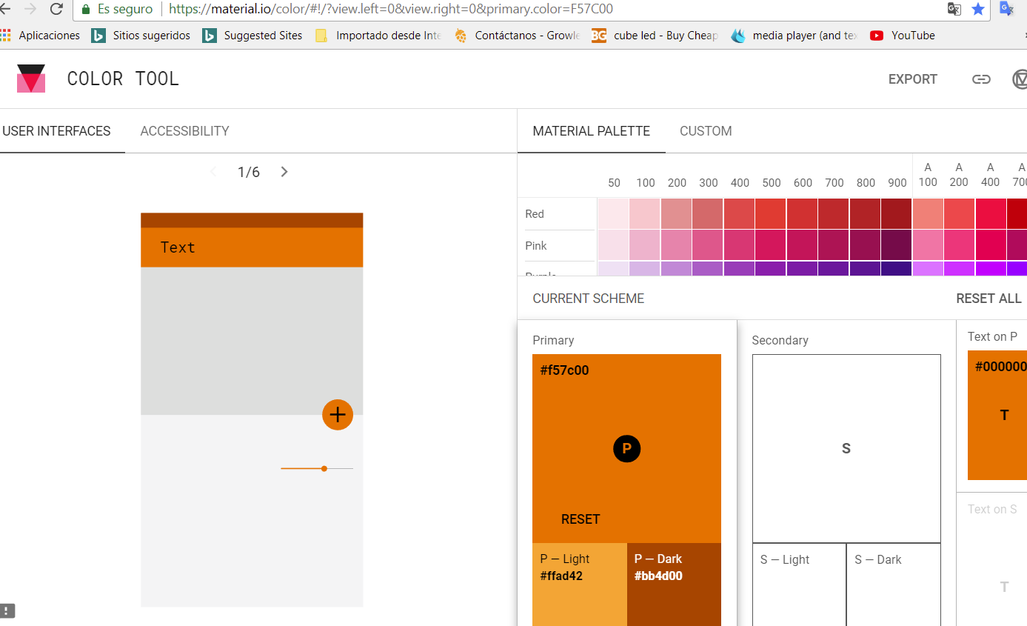Viewport: 1027px width, 626px height.
Task: Switch to the Accessibility tab
Action: [x=184, y=131]
